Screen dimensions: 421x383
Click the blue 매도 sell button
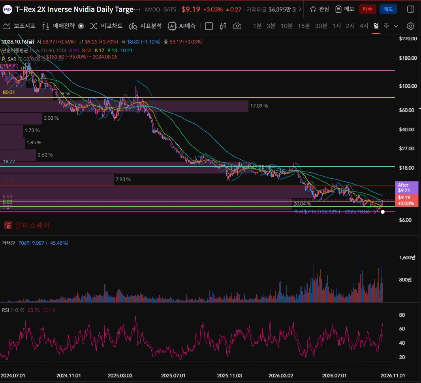(388, 9)
